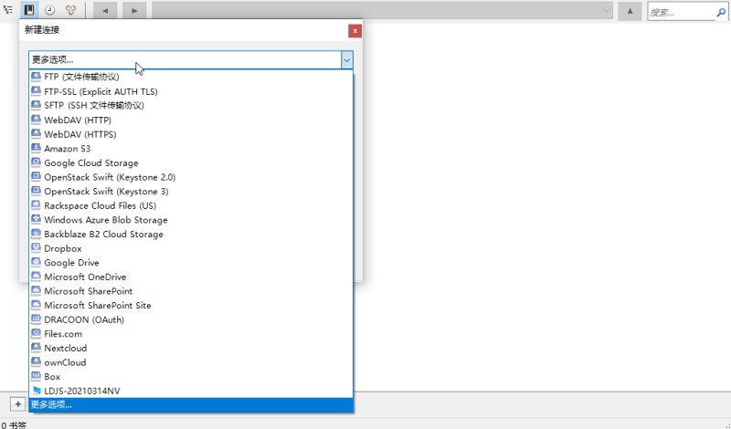
Task: Click the Backblaze B2 row icon
Action: (36, 234)
